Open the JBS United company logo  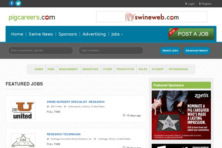point(23,110)
